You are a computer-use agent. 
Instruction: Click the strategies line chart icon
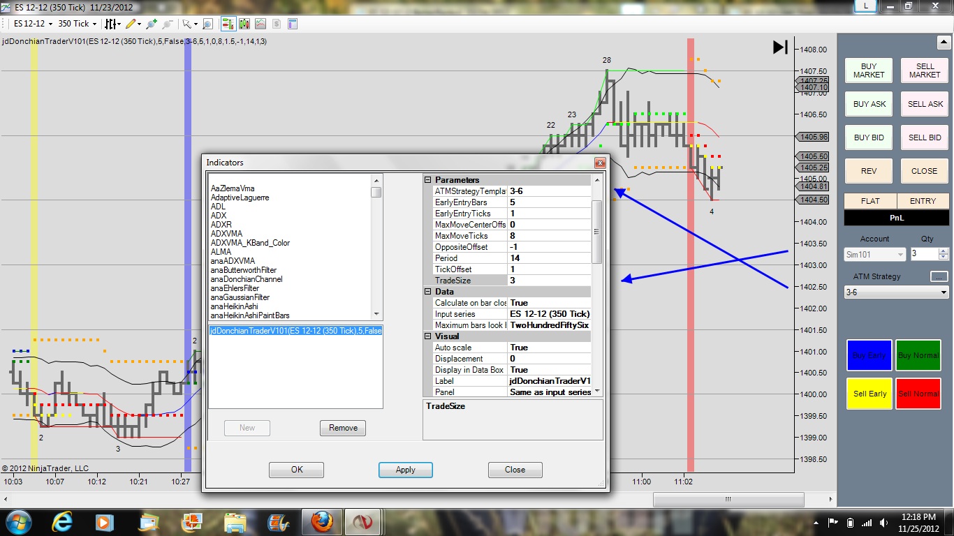pyautogui.click(x=260, y=24)
